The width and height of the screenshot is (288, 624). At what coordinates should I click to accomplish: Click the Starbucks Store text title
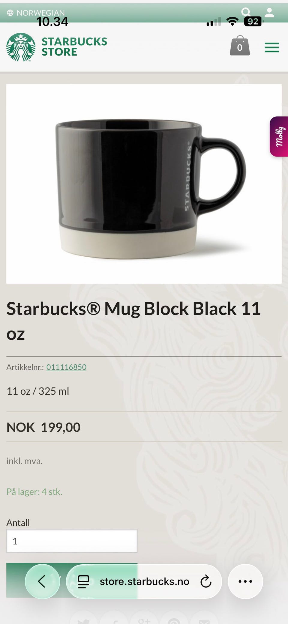(x=74, y=47)
